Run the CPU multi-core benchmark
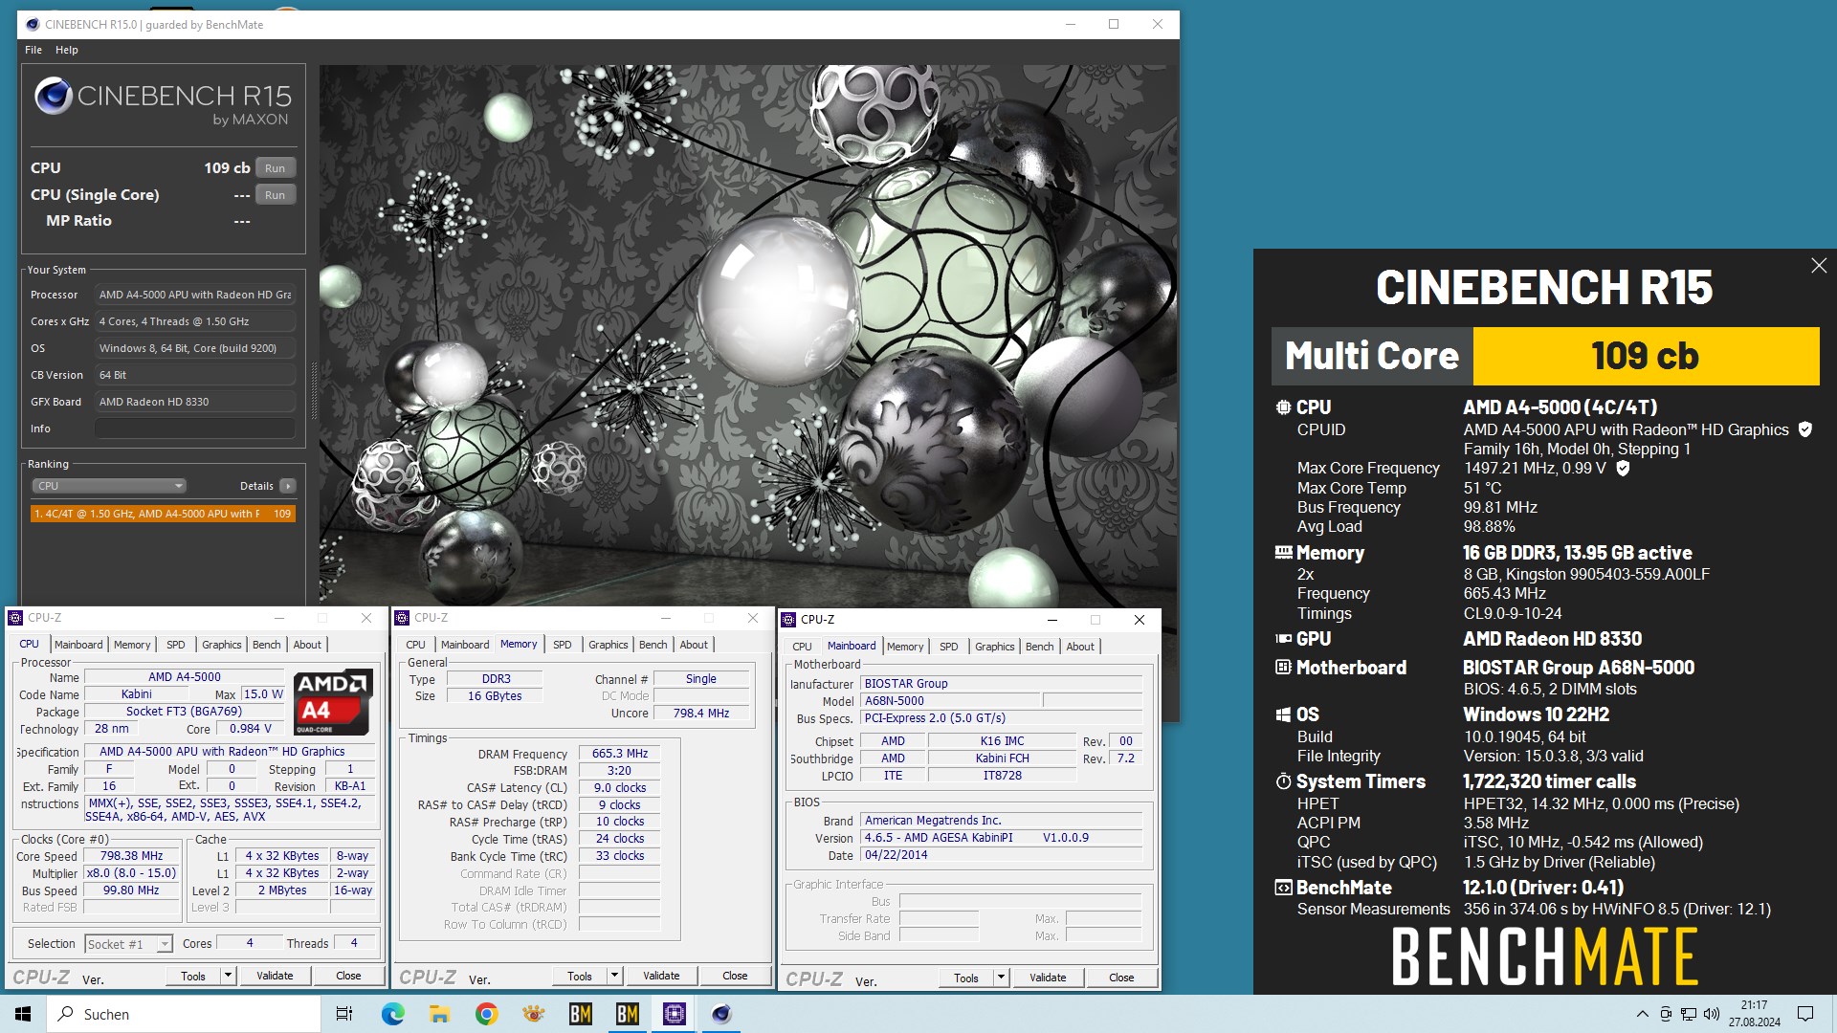The image size is (1837, 1033). pyautogui.click(x=276, y=168)
